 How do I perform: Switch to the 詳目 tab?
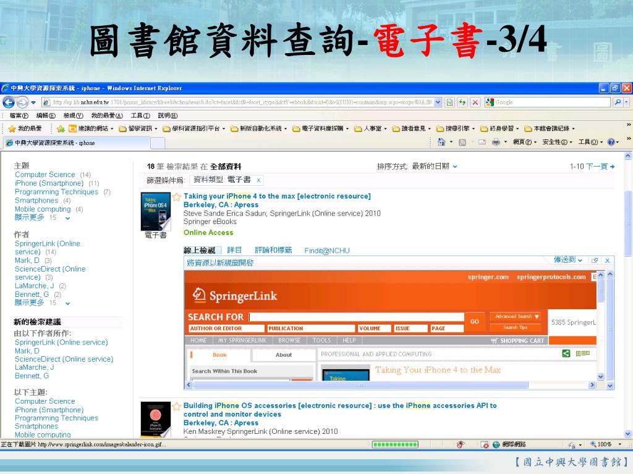[x=234, y=251]
